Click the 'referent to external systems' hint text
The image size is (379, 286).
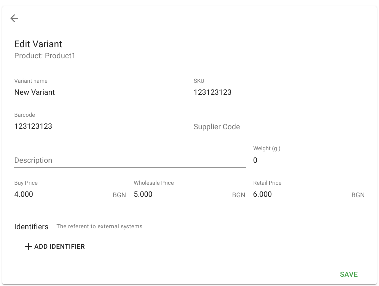point(105,226)
